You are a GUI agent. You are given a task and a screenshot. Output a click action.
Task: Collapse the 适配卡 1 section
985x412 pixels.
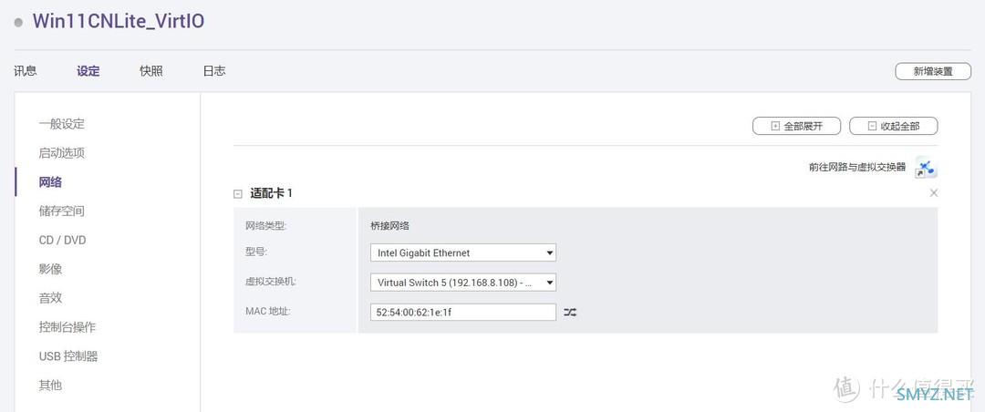(x=238, y=193)
